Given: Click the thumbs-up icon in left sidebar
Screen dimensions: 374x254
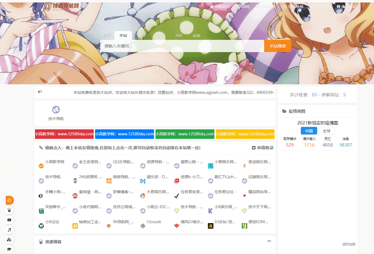Looking at the screenshot, I should 9,200.
